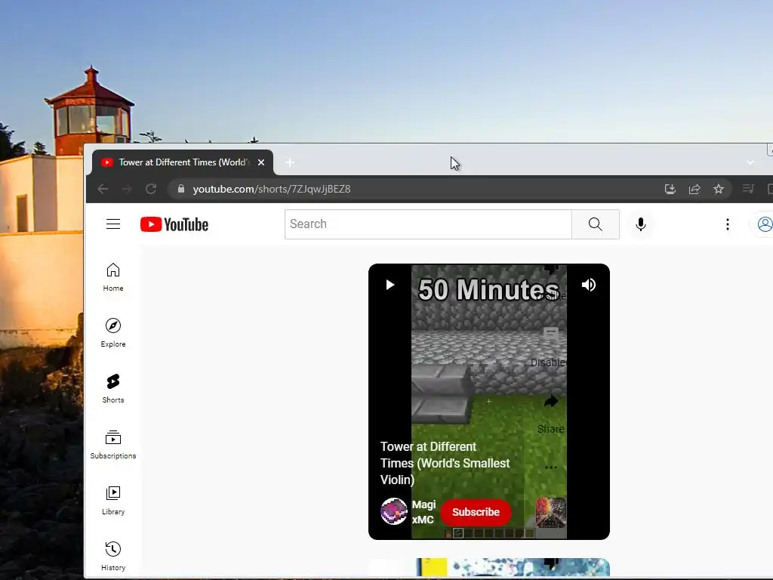Go to Home in the sidebar
The height and width of the screenshot is (580, 773).
point(113,277)
